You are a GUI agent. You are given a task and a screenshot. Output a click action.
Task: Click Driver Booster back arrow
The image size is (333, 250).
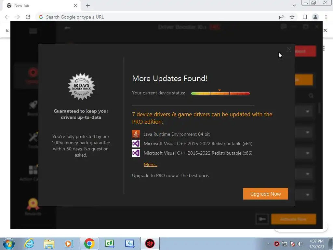click(68, 28)
